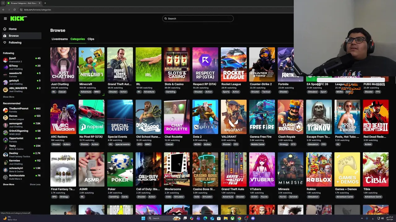Open a new browser tab
The height and width of the screenshot is (222, 396).
45,3
